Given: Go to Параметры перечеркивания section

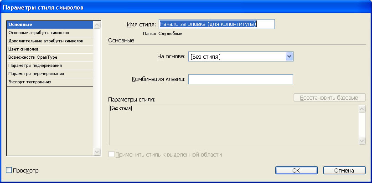Looking at the screenshot, I should pyautogui.click(x=50, y=74).
